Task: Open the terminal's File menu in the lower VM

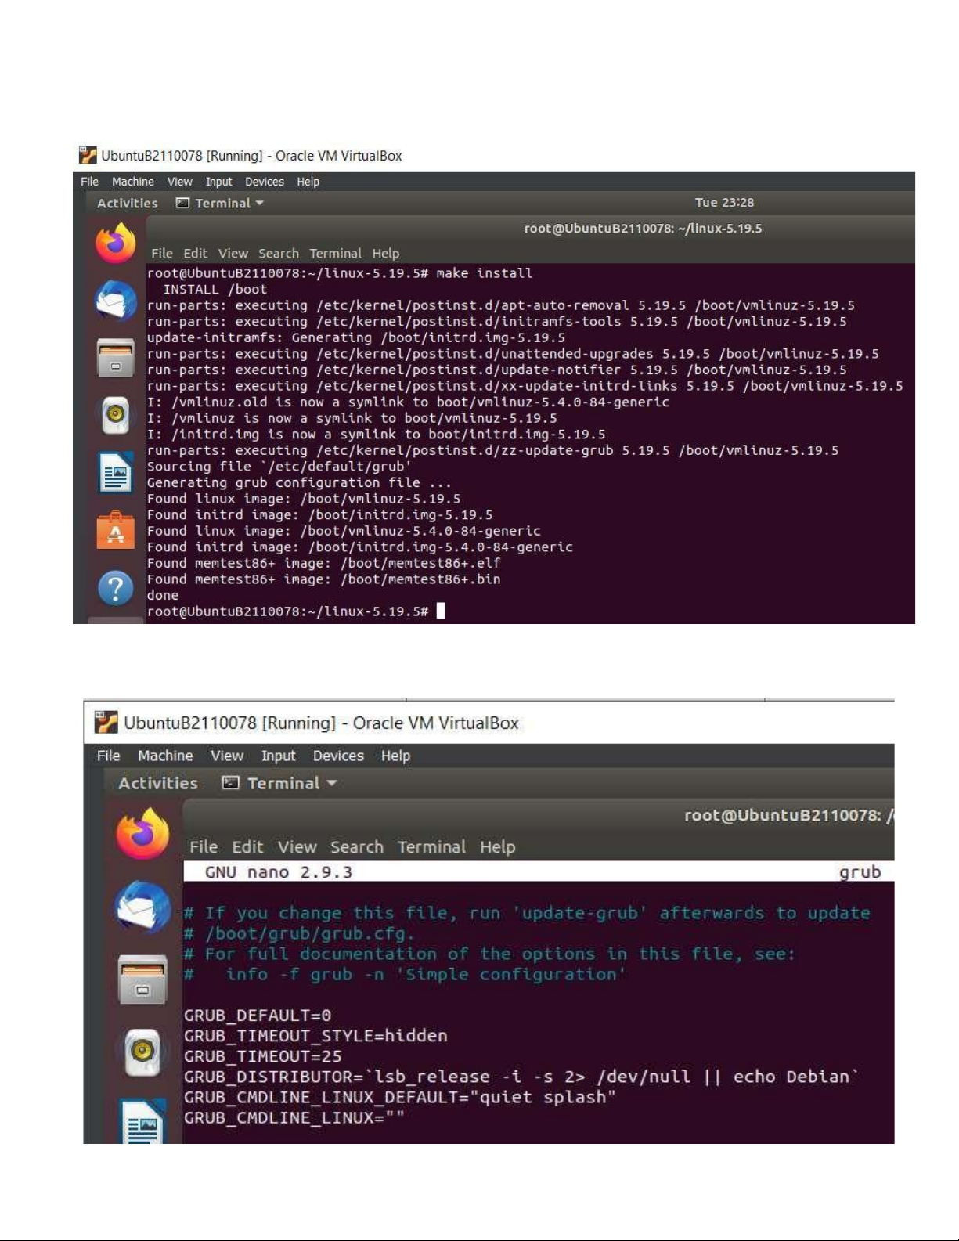Action: 204,847
